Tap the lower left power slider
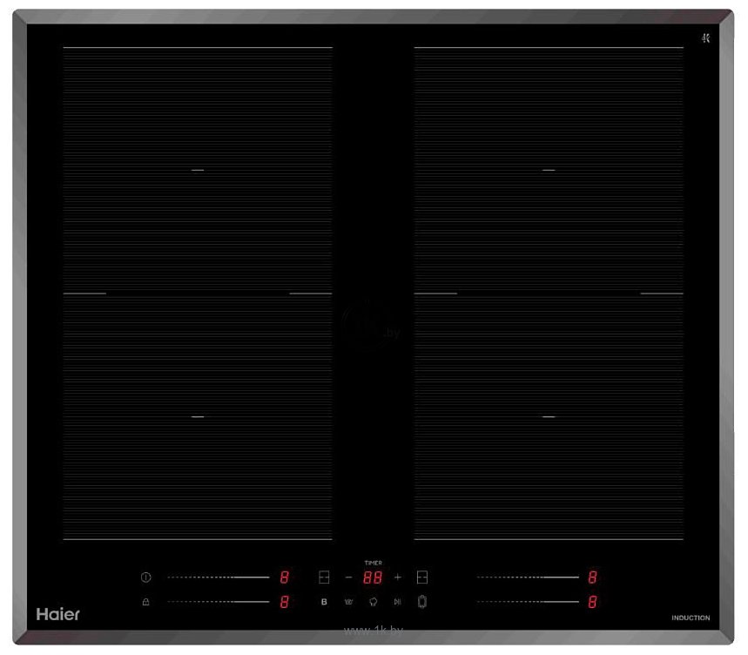748x655 pixels. pyautogui.click(x=219, y=602)
